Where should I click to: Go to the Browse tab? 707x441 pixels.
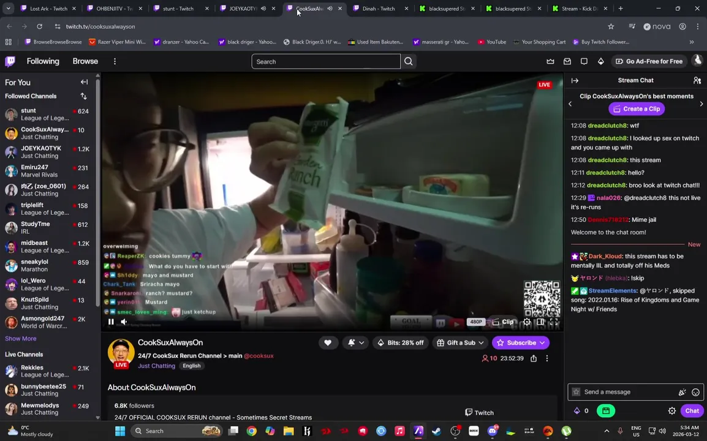(85, 61)
